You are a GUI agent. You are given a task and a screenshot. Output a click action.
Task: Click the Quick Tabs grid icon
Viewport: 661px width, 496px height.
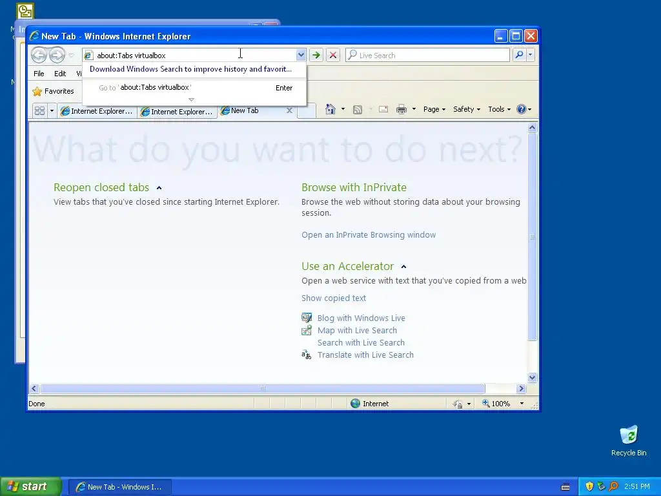point(39,111)
